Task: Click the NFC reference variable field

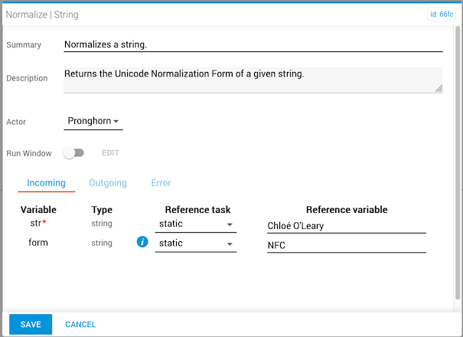Action: tap(346, 246)
